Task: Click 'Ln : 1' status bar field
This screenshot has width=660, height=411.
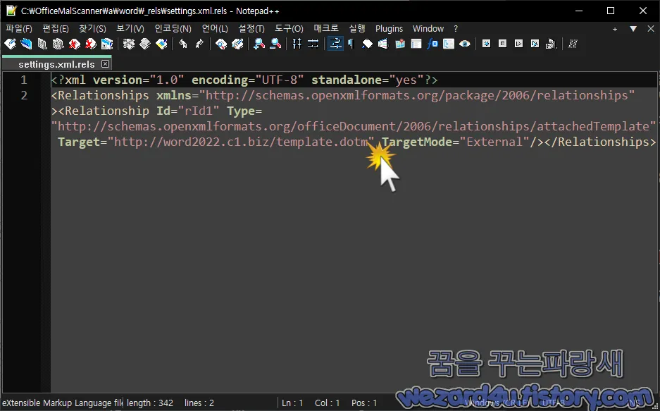Action: point(292,403)
